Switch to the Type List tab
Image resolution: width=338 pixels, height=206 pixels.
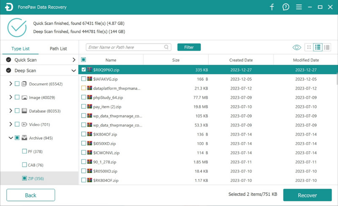pyautogui.click(x=20, y=49)
